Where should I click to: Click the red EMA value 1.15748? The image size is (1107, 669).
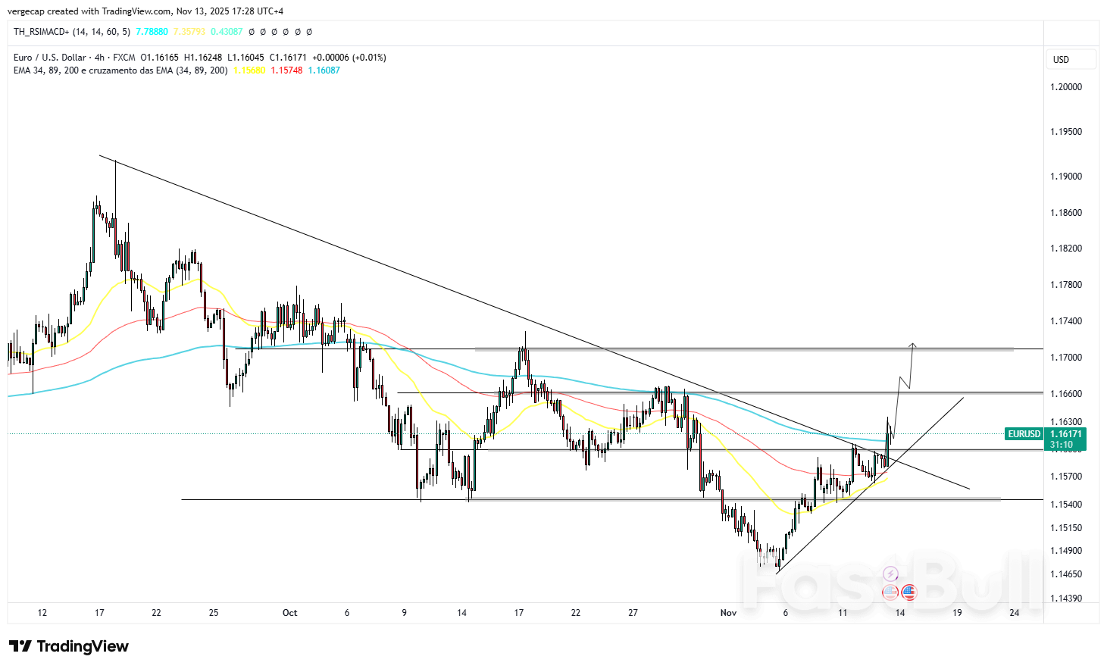click(x=286, y=70)
